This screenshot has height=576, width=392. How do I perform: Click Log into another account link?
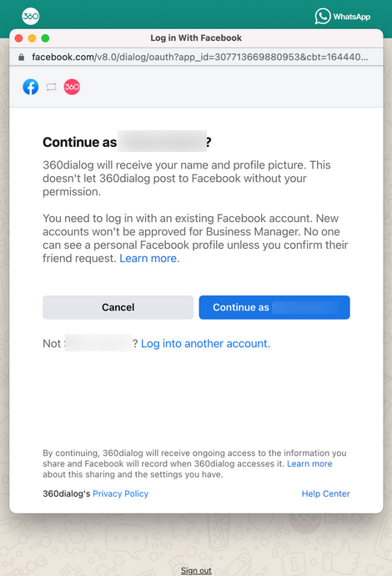205,343
